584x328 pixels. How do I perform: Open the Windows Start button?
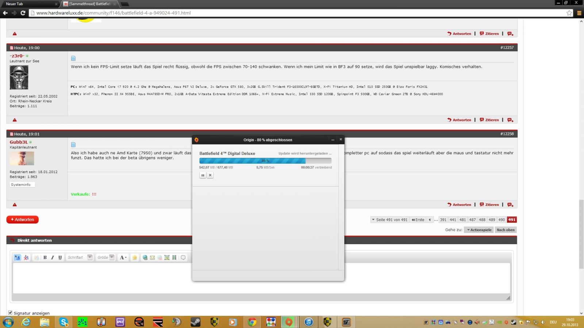8,322
